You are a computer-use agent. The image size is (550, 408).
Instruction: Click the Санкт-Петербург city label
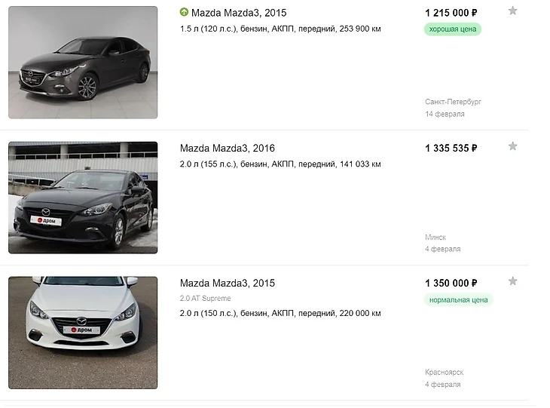coord(453,101)
